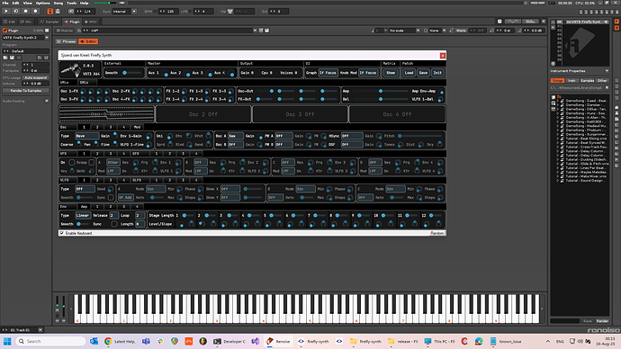This screenshot has height=349, width=621.
Task: Open the Options menu
Action: pos(43,3)
